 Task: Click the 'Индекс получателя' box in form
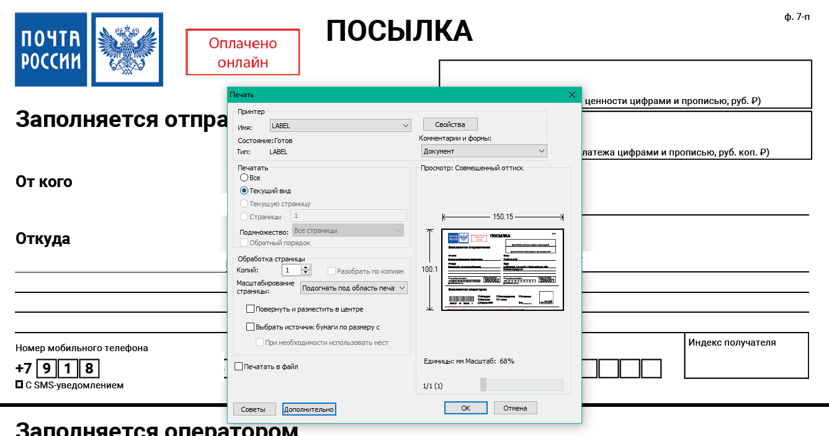[747, 355]
